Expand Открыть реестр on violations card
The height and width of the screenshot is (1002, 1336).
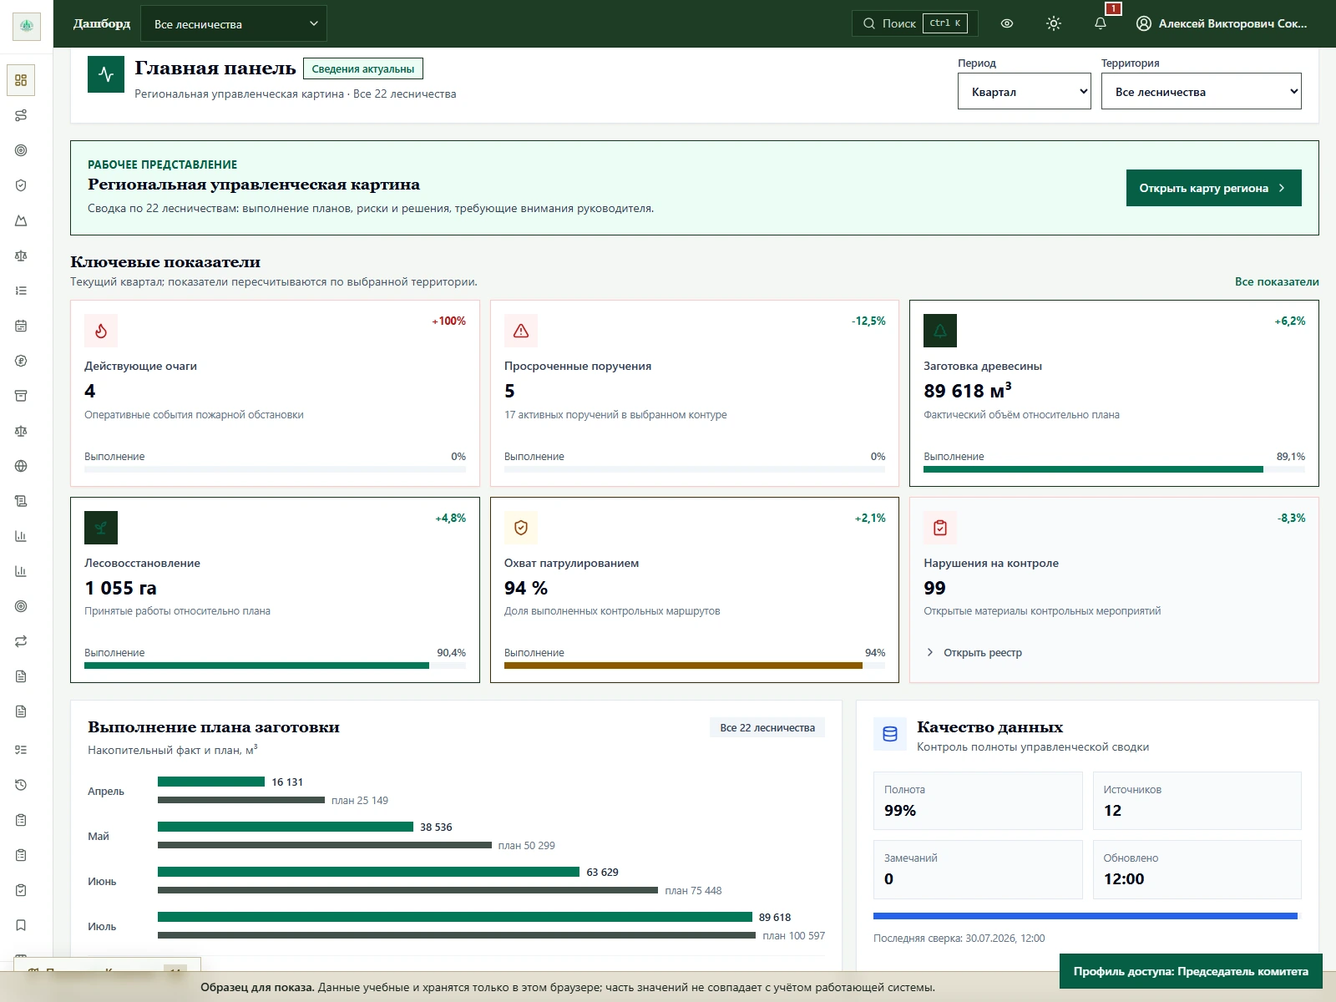974,652
